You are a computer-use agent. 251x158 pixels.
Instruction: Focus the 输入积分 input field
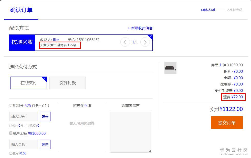coord(24,116)
